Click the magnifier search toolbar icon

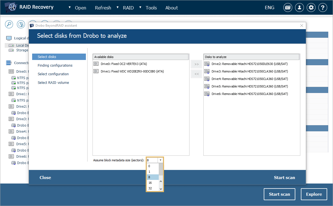coord(9,24)
